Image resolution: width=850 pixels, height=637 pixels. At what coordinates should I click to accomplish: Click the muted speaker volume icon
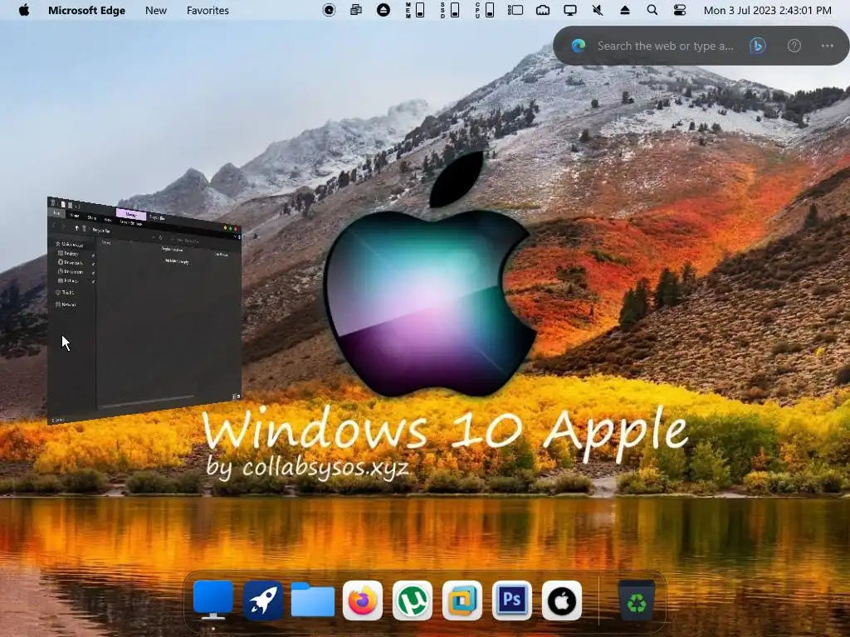(x=598, y=10)
